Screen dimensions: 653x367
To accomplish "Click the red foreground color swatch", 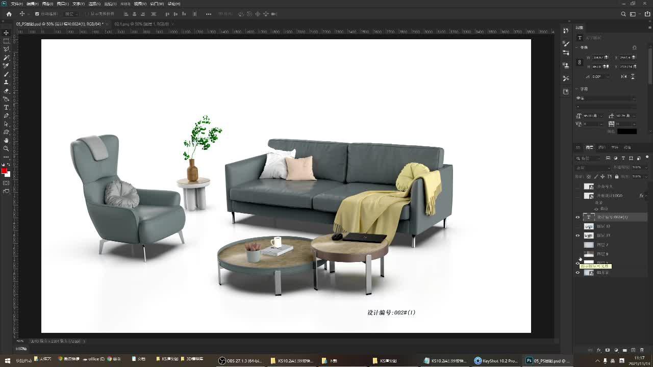I will [4, 171].
